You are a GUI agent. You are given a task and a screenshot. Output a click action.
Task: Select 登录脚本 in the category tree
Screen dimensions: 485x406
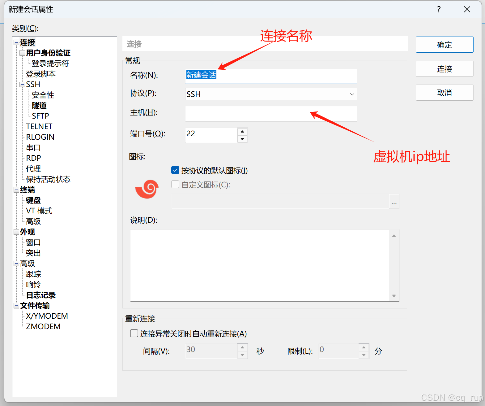pyautogui.click(x=41, y=74)
